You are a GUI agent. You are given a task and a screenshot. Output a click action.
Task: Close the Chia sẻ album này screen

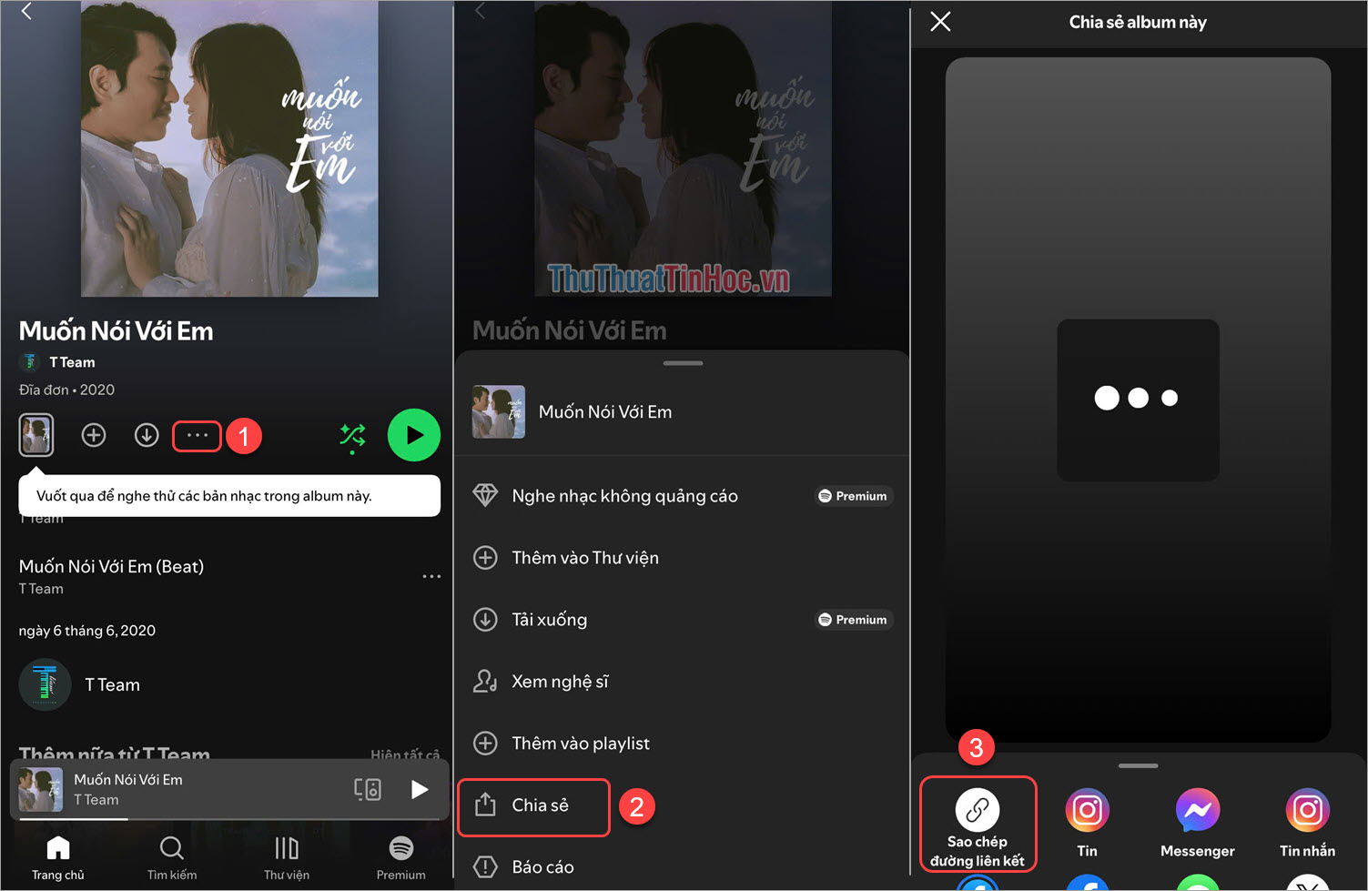tap(941, 22)
